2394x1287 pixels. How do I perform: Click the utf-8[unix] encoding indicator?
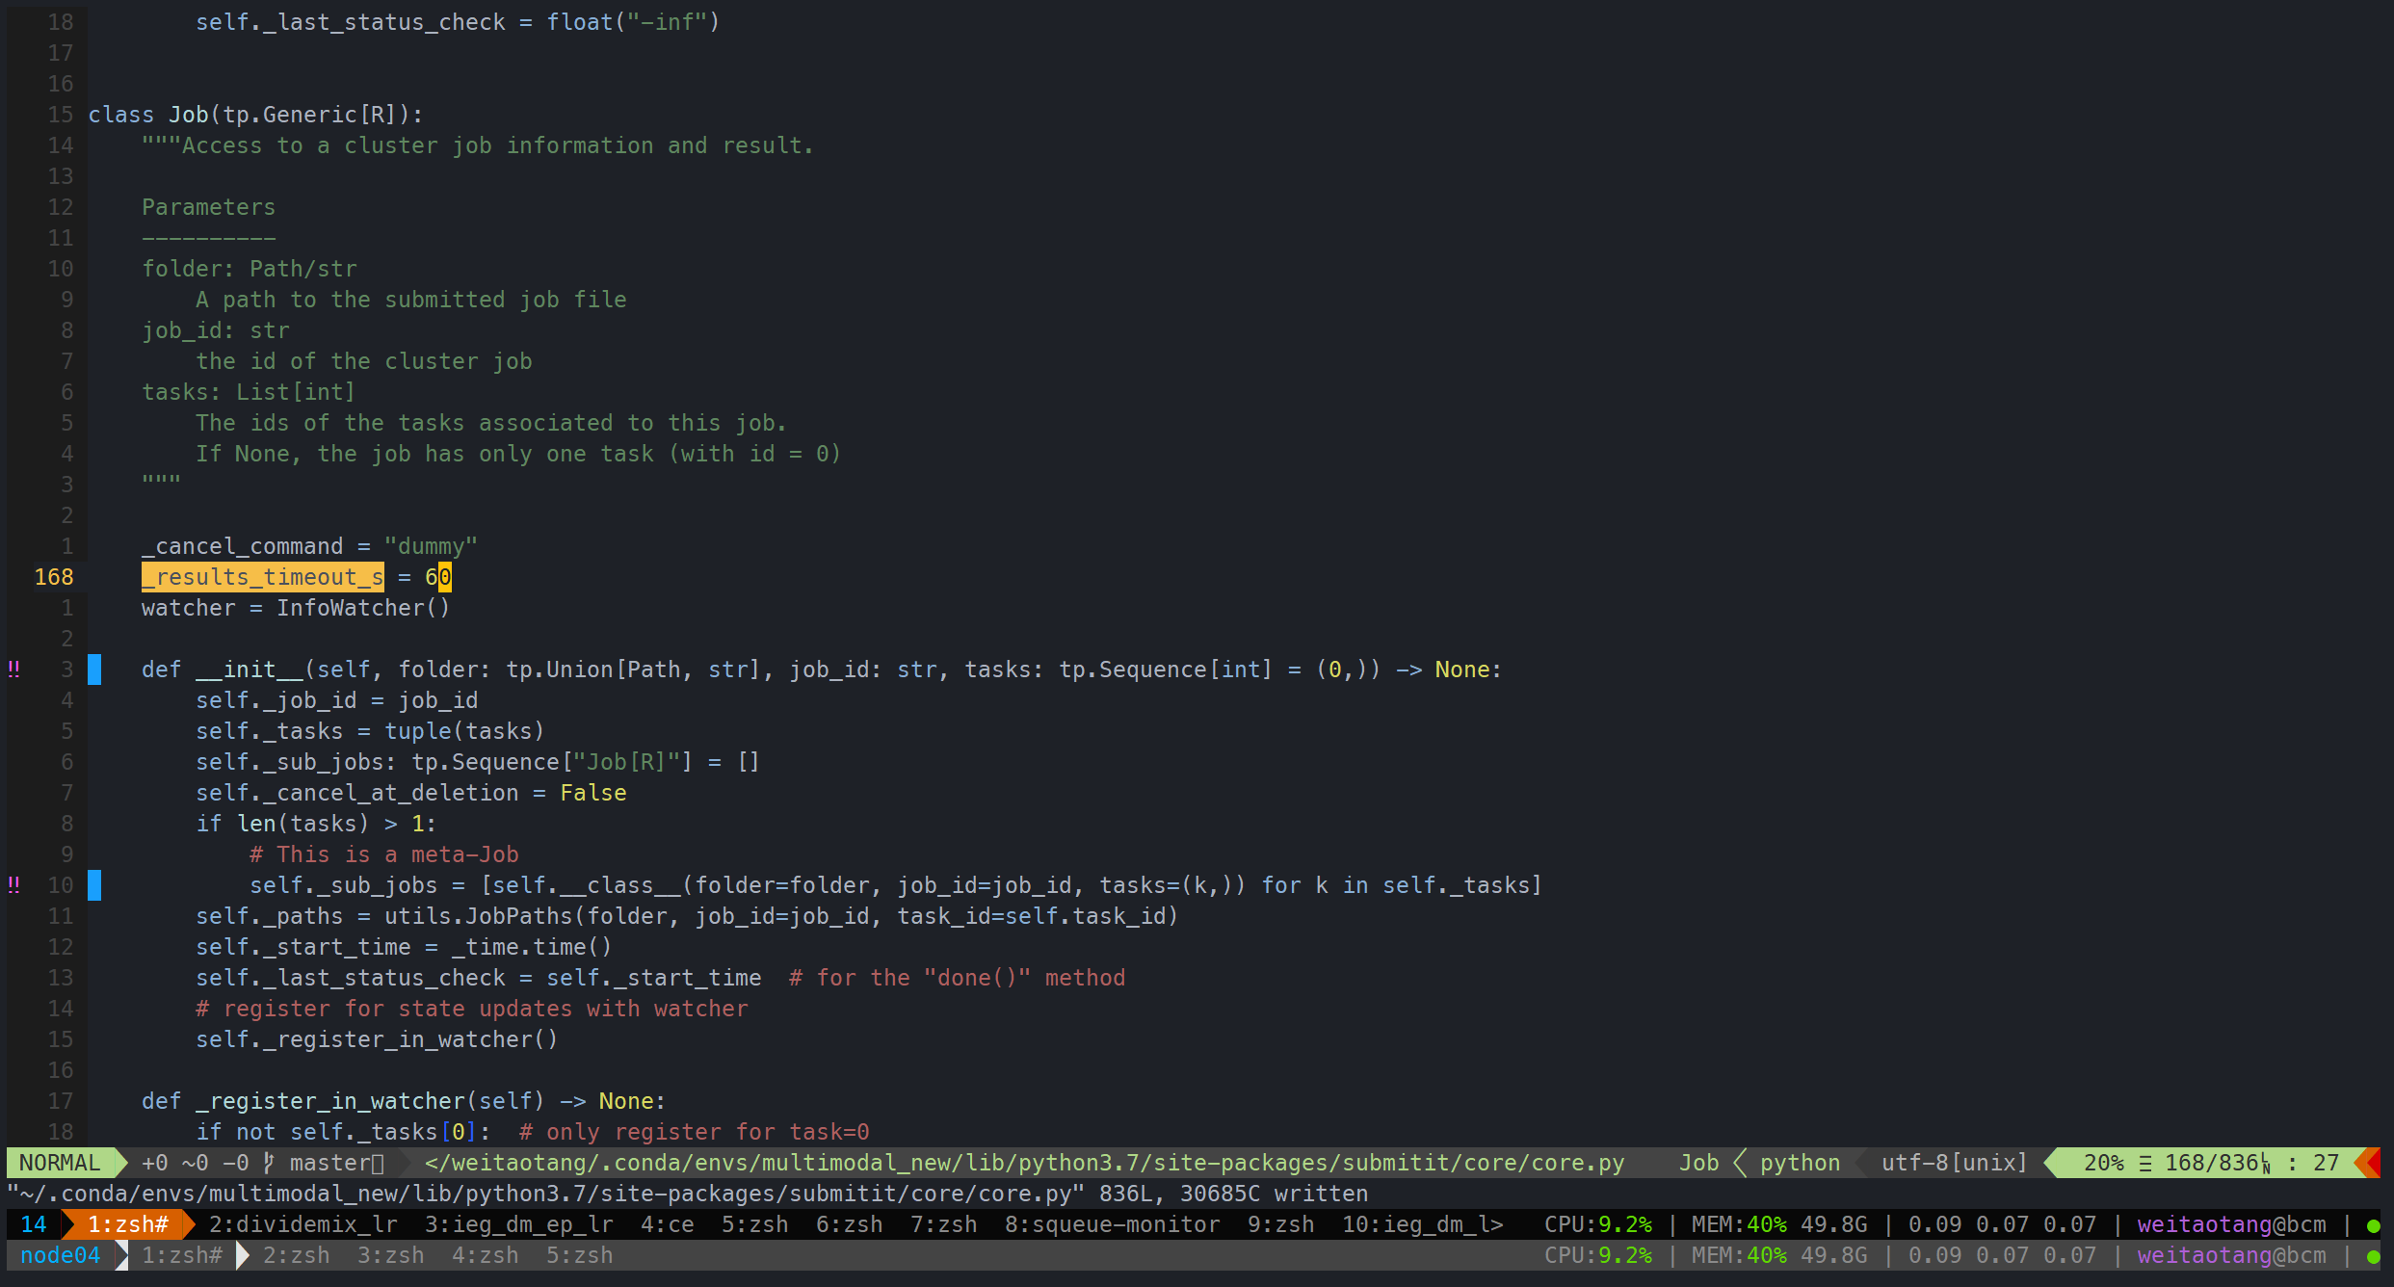pos(1955,1163)
